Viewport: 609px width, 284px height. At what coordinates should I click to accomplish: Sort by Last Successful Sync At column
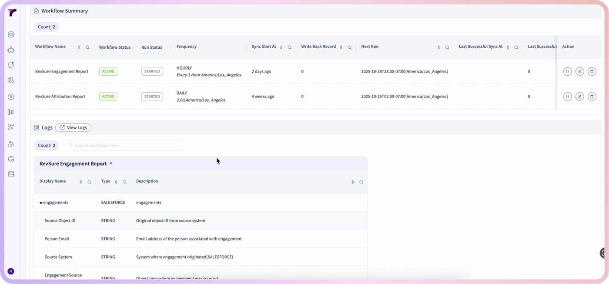pyautogui.click(x=508, y=47)
